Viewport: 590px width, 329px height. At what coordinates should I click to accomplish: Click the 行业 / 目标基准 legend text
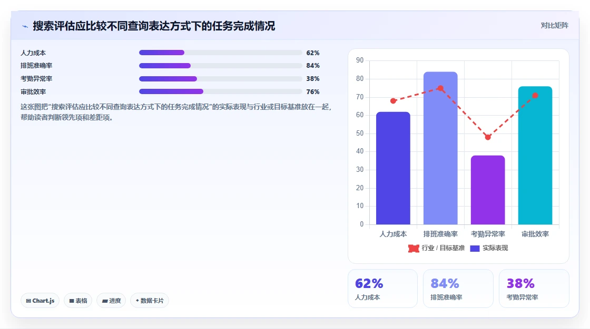[443, 248]
